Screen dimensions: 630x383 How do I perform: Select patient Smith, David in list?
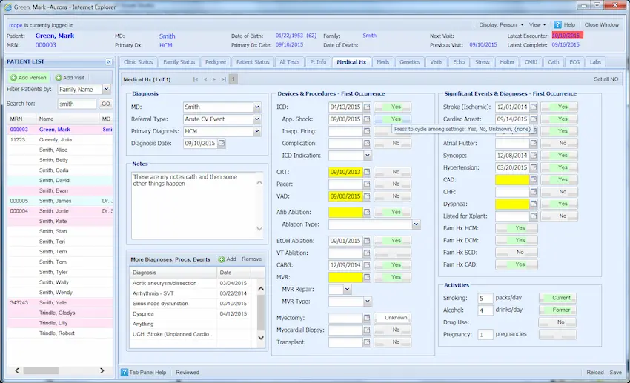(x=60, y=180)
